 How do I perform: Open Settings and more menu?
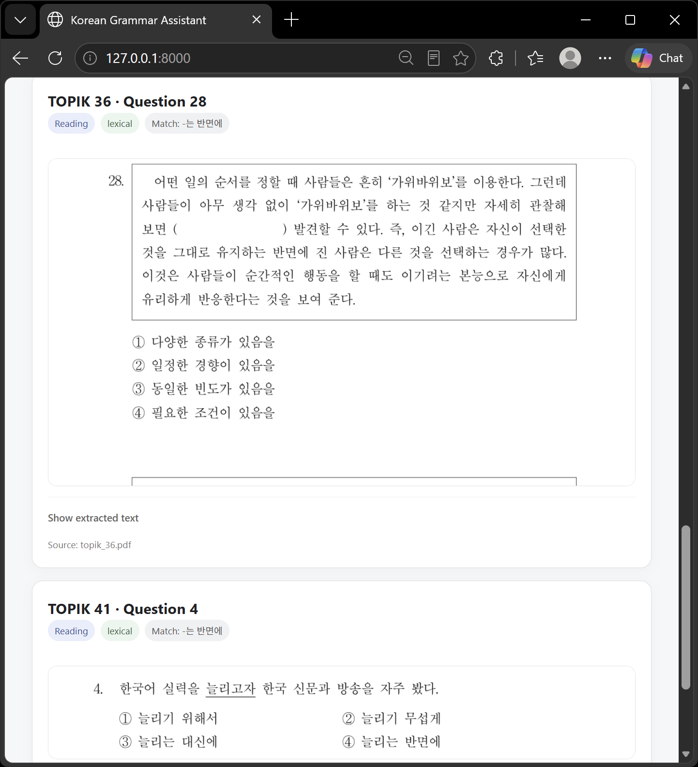[605, 58]
